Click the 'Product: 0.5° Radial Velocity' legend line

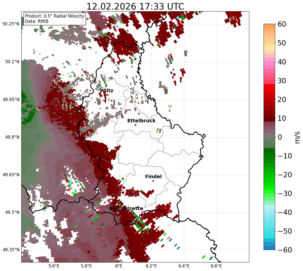(x=55, y=16)
